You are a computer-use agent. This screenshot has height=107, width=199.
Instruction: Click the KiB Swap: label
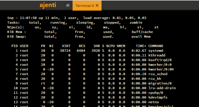(x=17, y=37)
